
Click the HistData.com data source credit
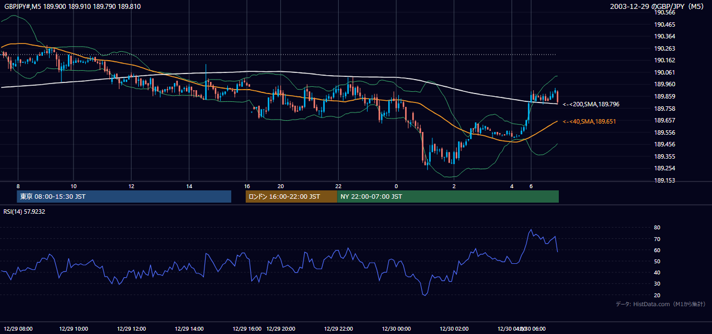pos(660,304)
